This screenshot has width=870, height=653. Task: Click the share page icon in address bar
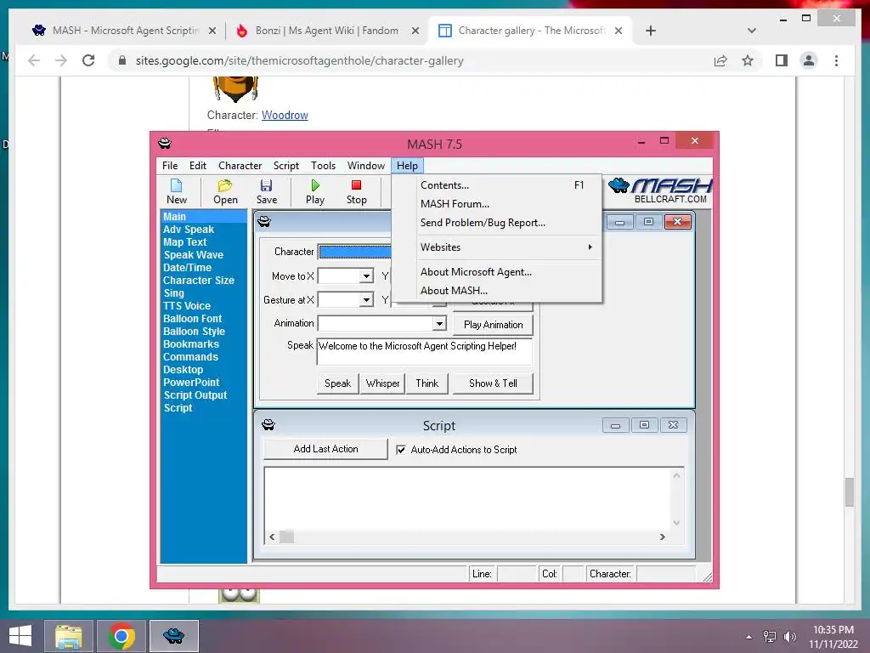720,60
